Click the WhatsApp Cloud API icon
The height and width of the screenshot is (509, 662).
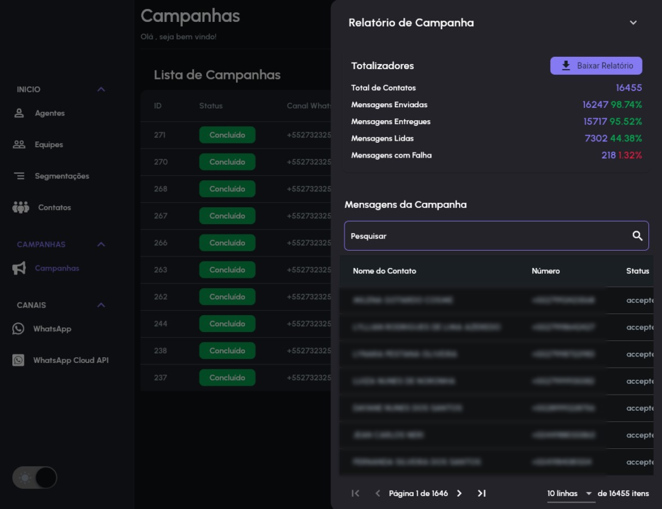coord(18,360)
